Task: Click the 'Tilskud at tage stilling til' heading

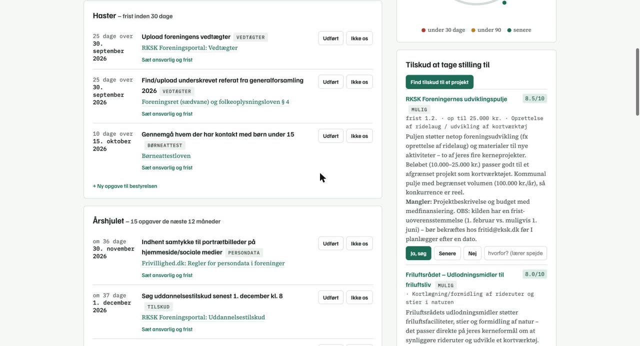Action: coord(447,64)
